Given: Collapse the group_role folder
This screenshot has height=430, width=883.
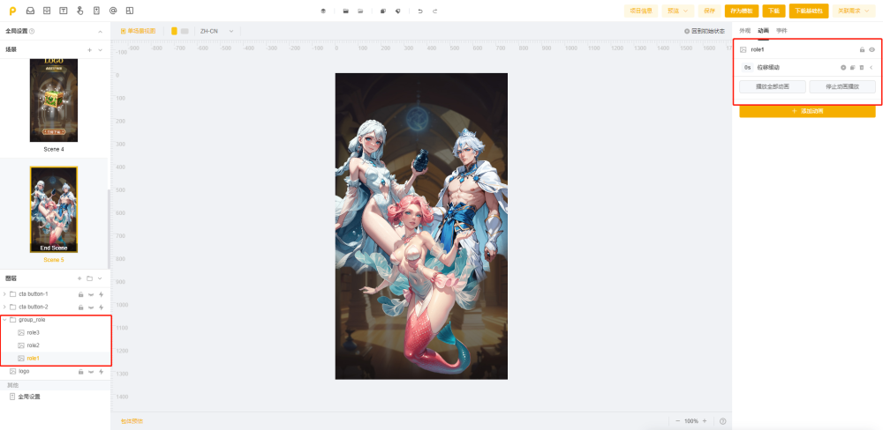Looking at the screenshot, I should tap(5, 320).
